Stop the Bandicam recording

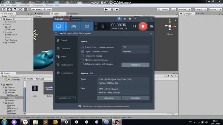[x=143, y=26]
